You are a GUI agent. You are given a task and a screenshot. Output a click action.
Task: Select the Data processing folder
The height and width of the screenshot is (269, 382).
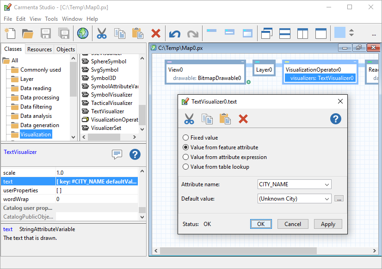point(40,98)
